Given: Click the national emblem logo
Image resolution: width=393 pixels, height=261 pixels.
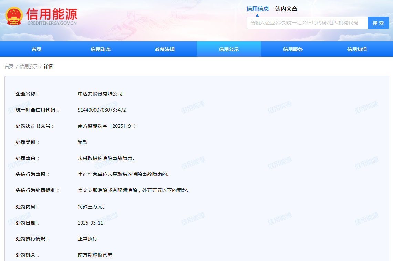Looking at the screenshot, I should point(14,16).
